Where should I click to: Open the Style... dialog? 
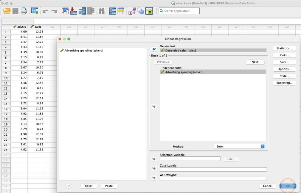(x=285, y=76)
